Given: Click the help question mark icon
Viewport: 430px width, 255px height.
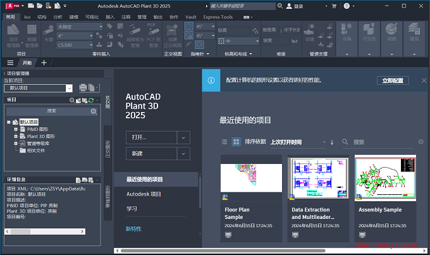Looking at the screenshot, I should coord(347,6).
